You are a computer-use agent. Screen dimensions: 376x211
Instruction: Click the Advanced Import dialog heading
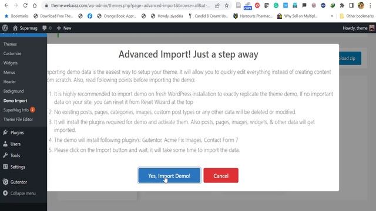coord(188,55)
